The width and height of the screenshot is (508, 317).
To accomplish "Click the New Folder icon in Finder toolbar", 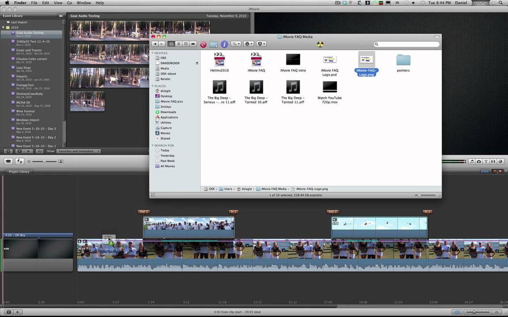I will pos(213,44).
